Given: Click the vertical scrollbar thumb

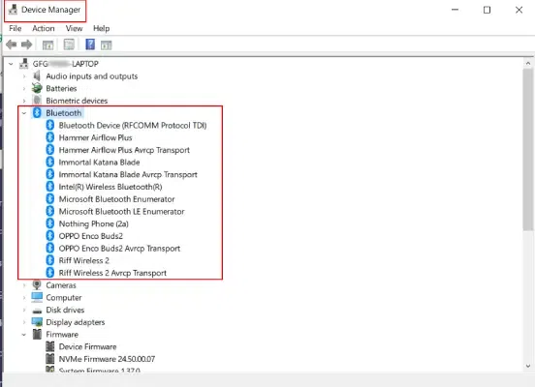Looking at the screenshot, I should click(x=528, y=149).
